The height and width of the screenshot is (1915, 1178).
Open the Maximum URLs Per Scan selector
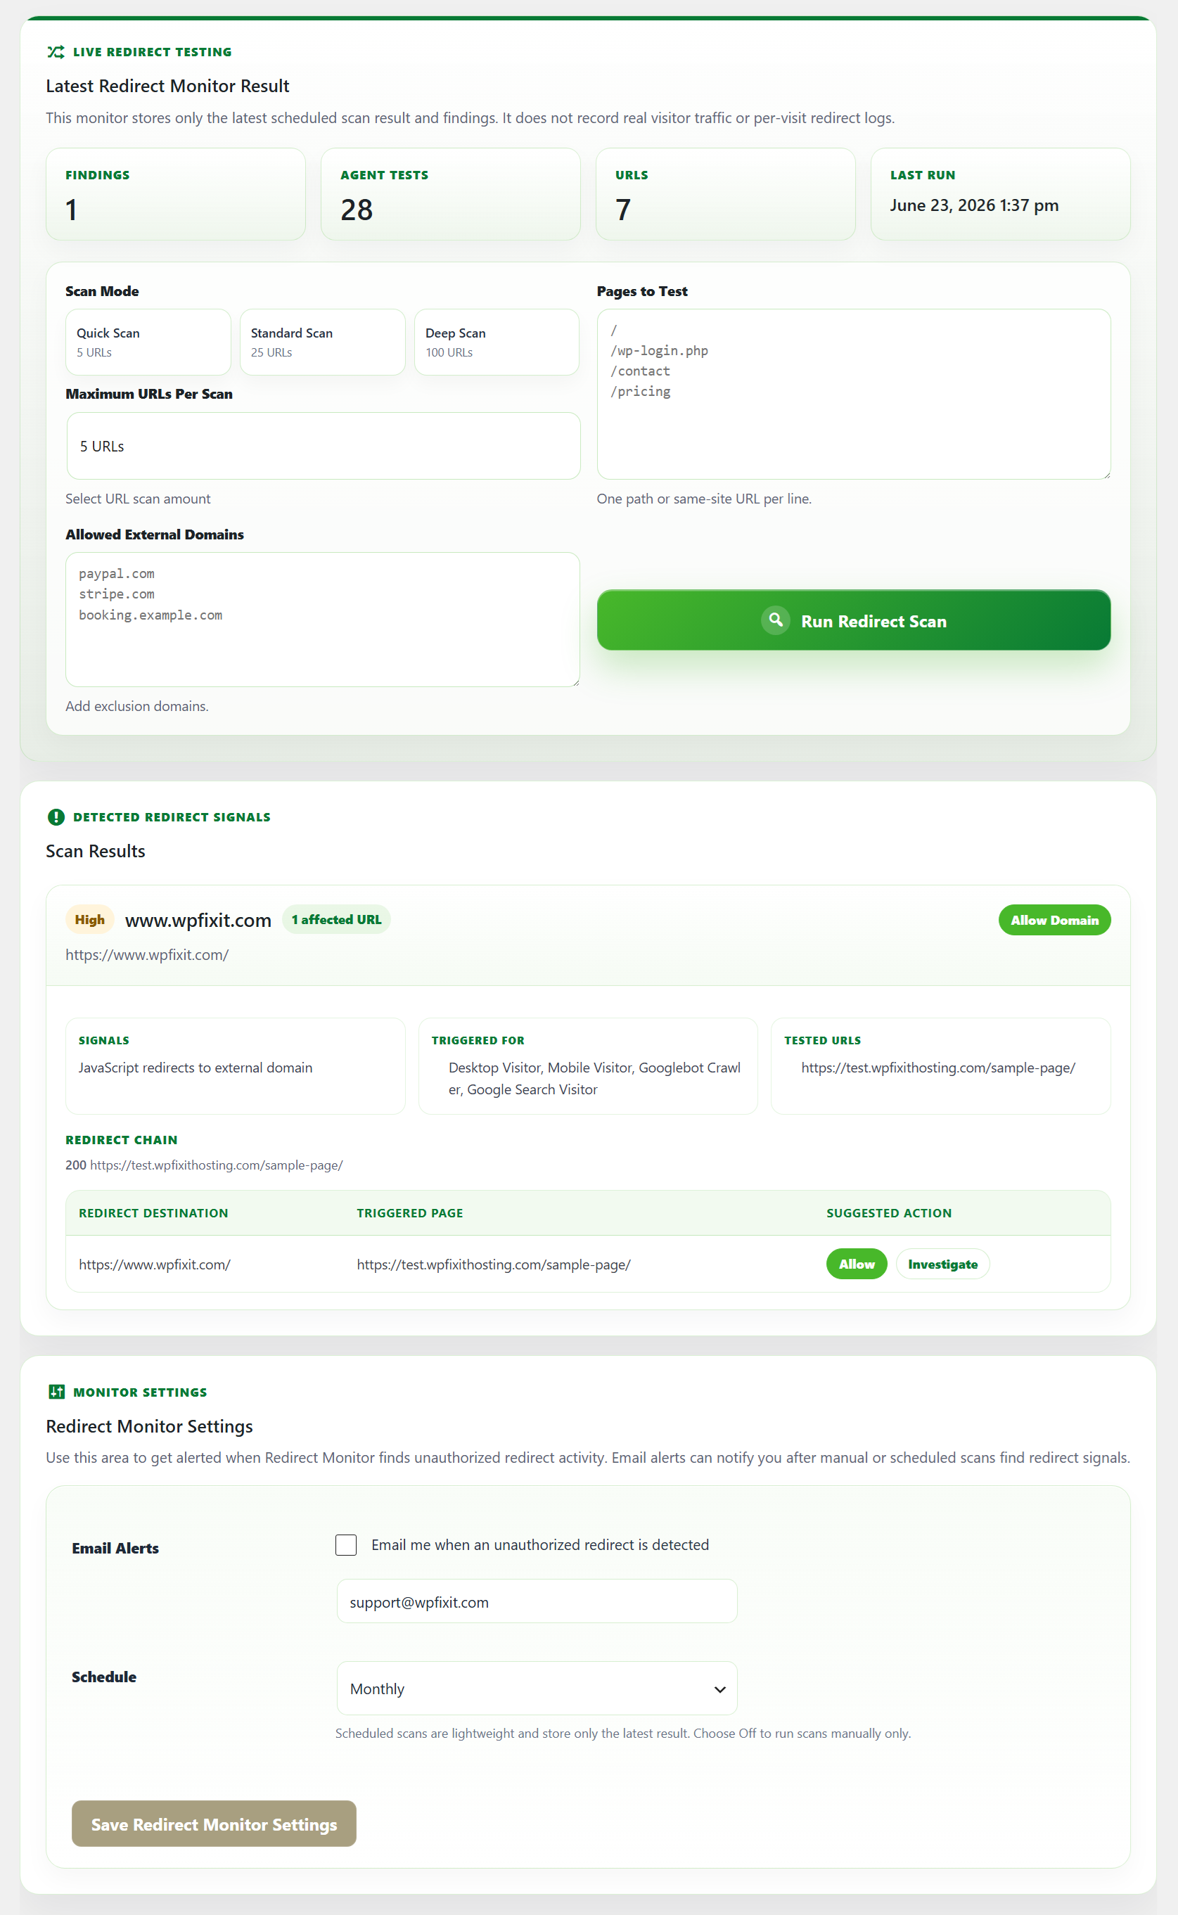[x=324, y=446]
